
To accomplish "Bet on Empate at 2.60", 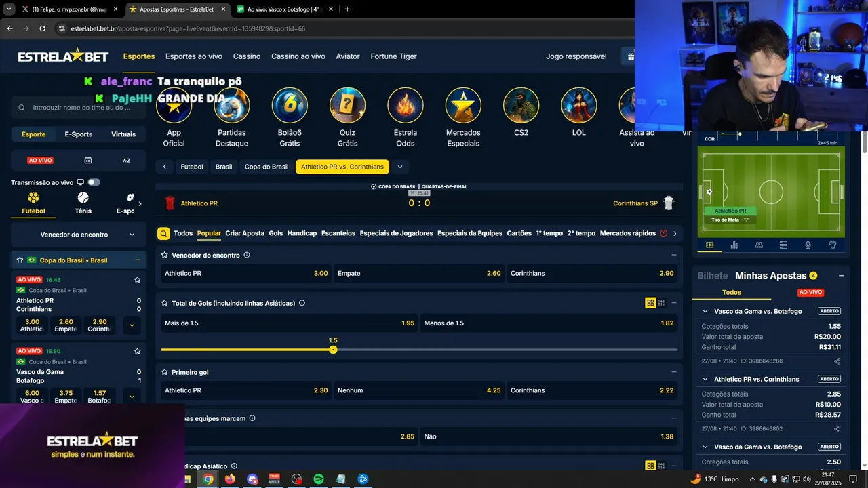I will [x=419, y=274].
